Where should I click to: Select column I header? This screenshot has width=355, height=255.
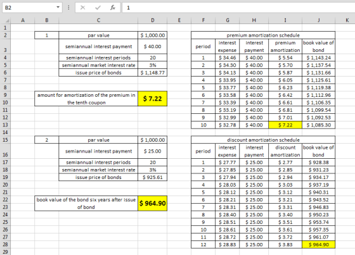click(x=285, y=20)
